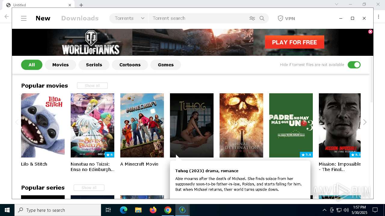Click the Mission: Impossible title text

pos(340,167)
